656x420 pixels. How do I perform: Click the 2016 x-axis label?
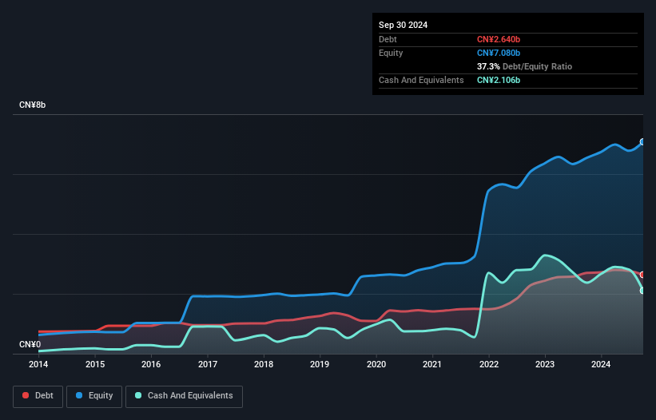coord(151,364)
